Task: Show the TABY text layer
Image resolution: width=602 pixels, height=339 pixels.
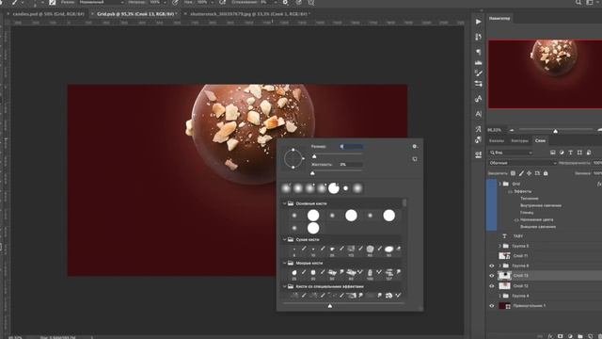Action: (x=492, y=236)
